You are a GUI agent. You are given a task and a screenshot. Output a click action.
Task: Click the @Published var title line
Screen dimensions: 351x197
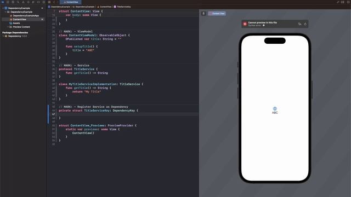[x=93, y=39]
